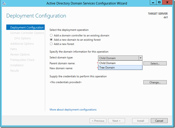
Task: Click the domain type dropdown arrow
Action: click(x=140, y=58)
